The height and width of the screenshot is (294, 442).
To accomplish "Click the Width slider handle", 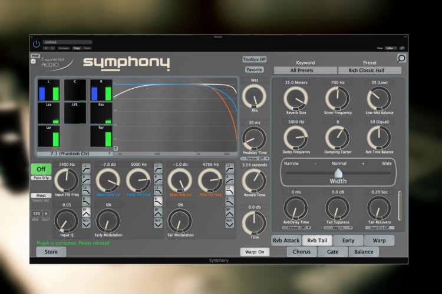I will pos(338,173).
